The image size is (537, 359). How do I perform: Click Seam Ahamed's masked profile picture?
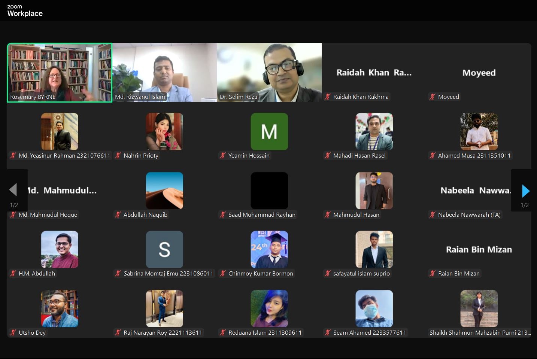(374, 308)
